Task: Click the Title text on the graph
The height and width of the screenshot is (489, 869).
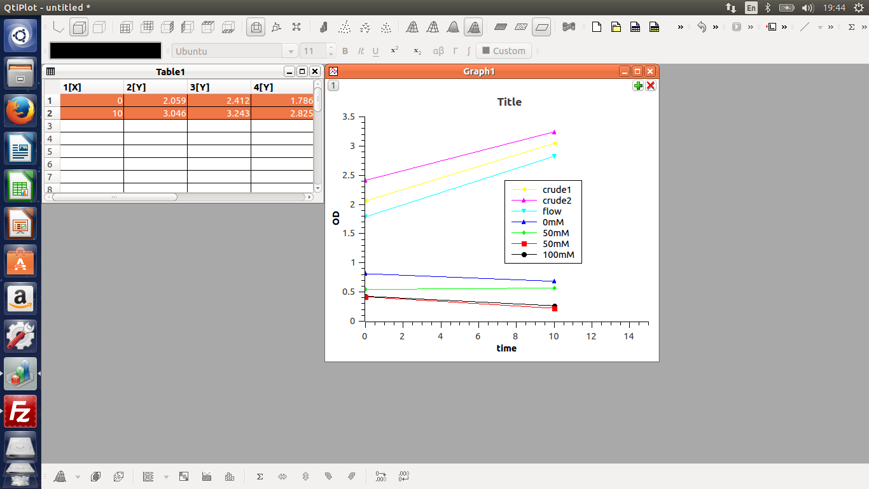Action: 510,102
